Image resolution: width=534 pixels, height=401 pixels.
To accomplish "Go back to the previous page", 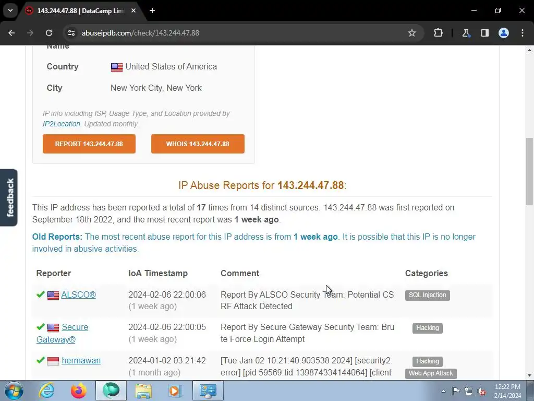I will point(11,33).
